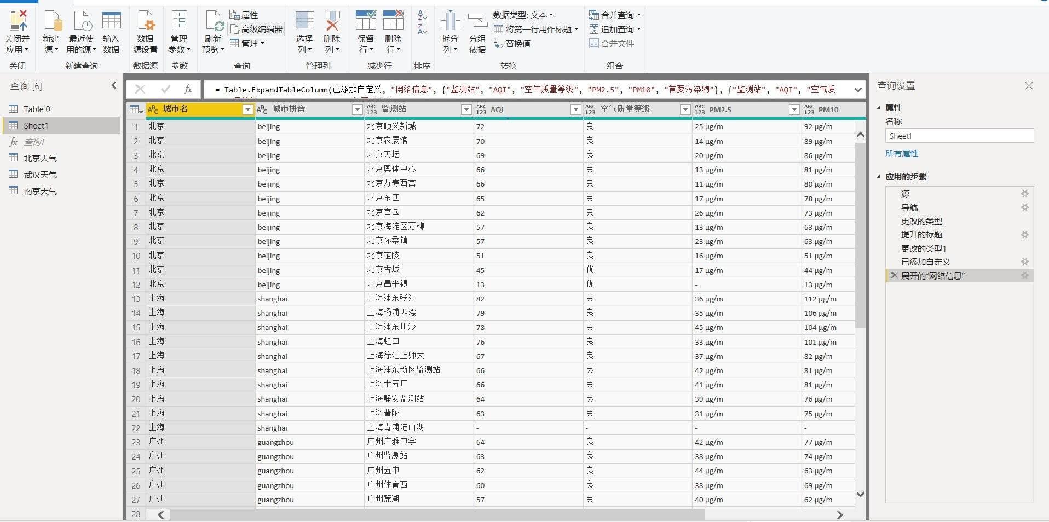Delete the 展开的"网络信息" applied step

[894, 276]
